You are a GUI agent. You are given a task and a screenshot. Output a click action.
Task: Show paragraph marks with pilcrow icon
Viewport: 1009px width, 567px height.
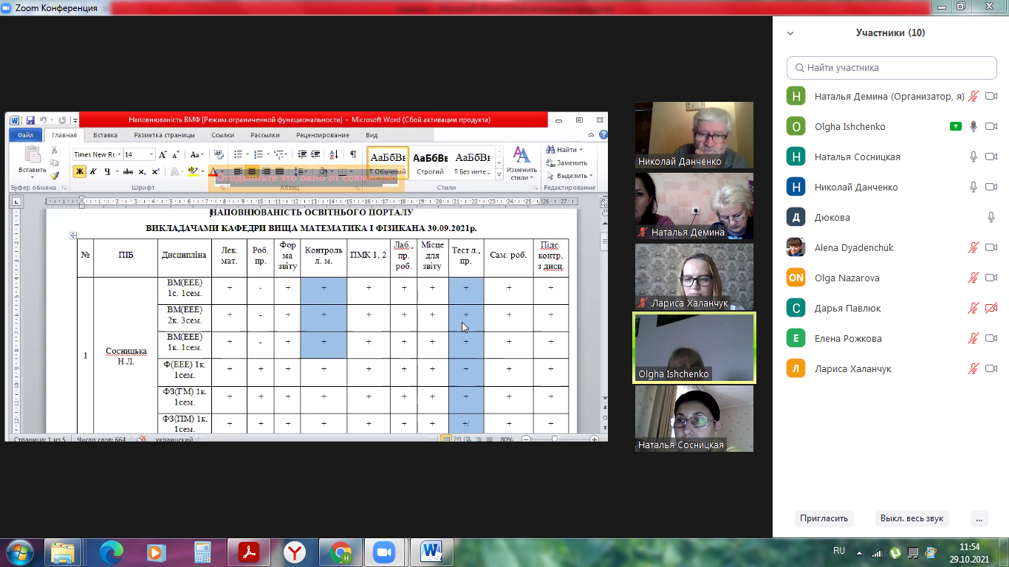[x=352, y=154]
